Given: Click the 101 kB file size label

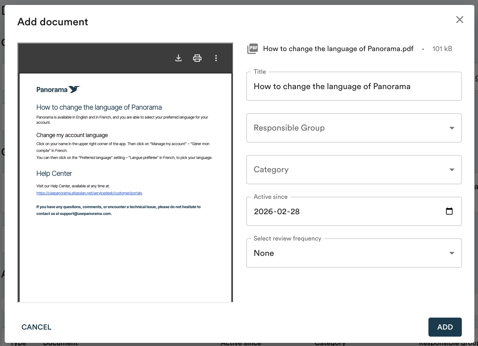Looking at the screenshot, I should coord(442,49).
